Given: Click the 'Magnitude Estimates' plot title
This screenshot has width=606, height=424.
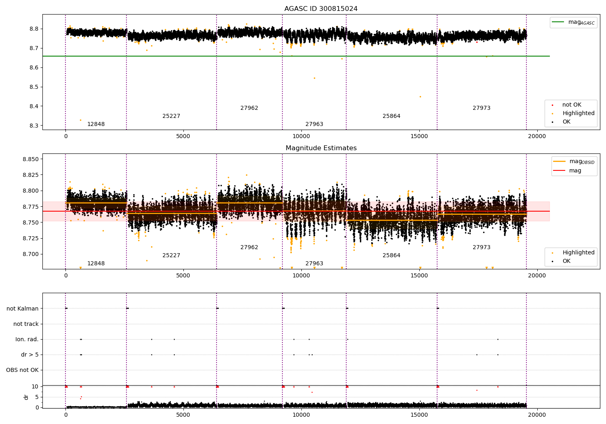Looking at the screenshot, I should pyautogui.click(x=321, y=148).
